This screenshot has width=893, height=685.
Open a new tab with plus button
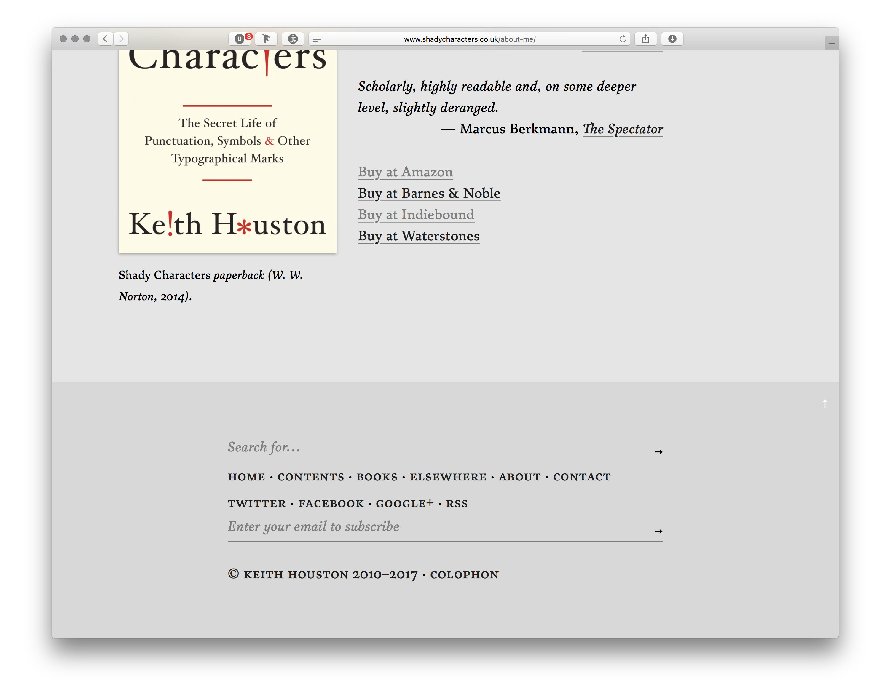(831, 43)
